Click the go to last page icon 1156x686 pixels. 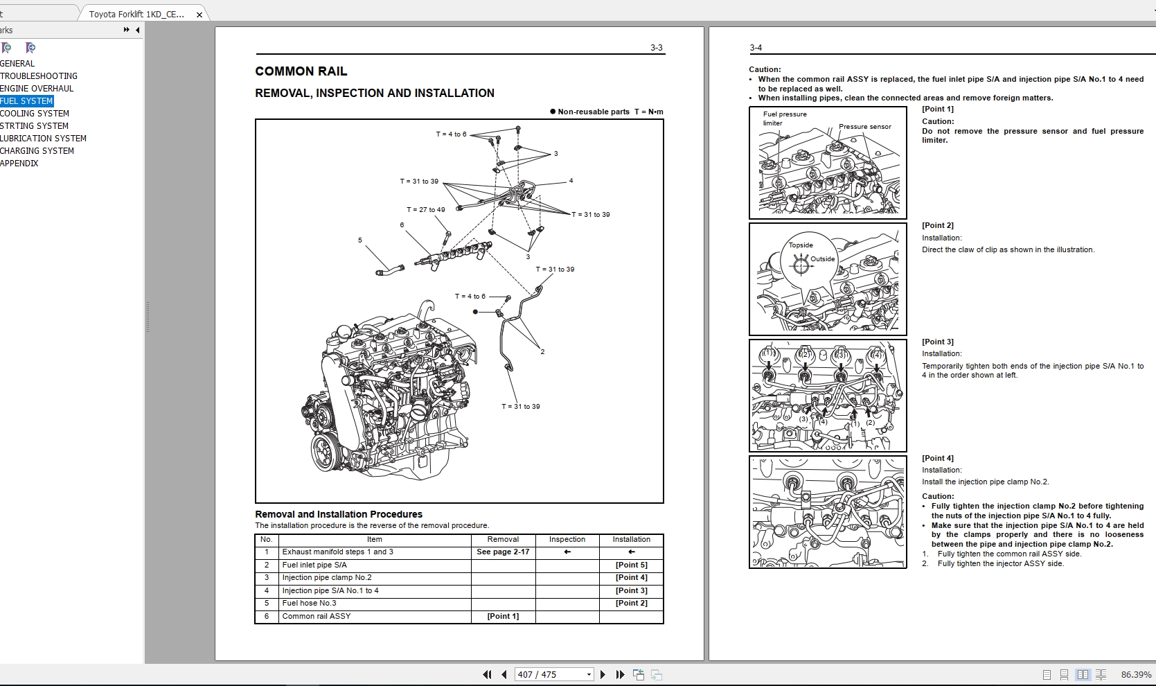click(x=619, y=674)
